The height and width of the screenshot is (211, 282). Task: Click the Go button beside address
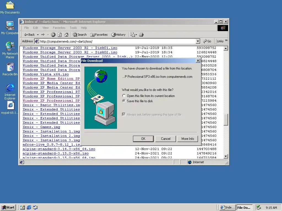tap(207, 41)
